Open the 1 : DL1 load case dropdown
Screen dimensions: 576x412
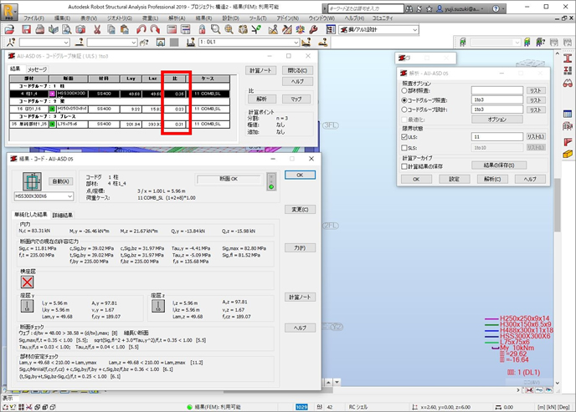click(296, 43)
